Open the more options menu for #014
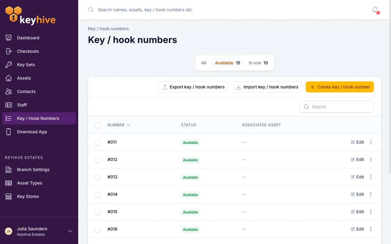The image size is (391, 244). (x=371, y=194)
